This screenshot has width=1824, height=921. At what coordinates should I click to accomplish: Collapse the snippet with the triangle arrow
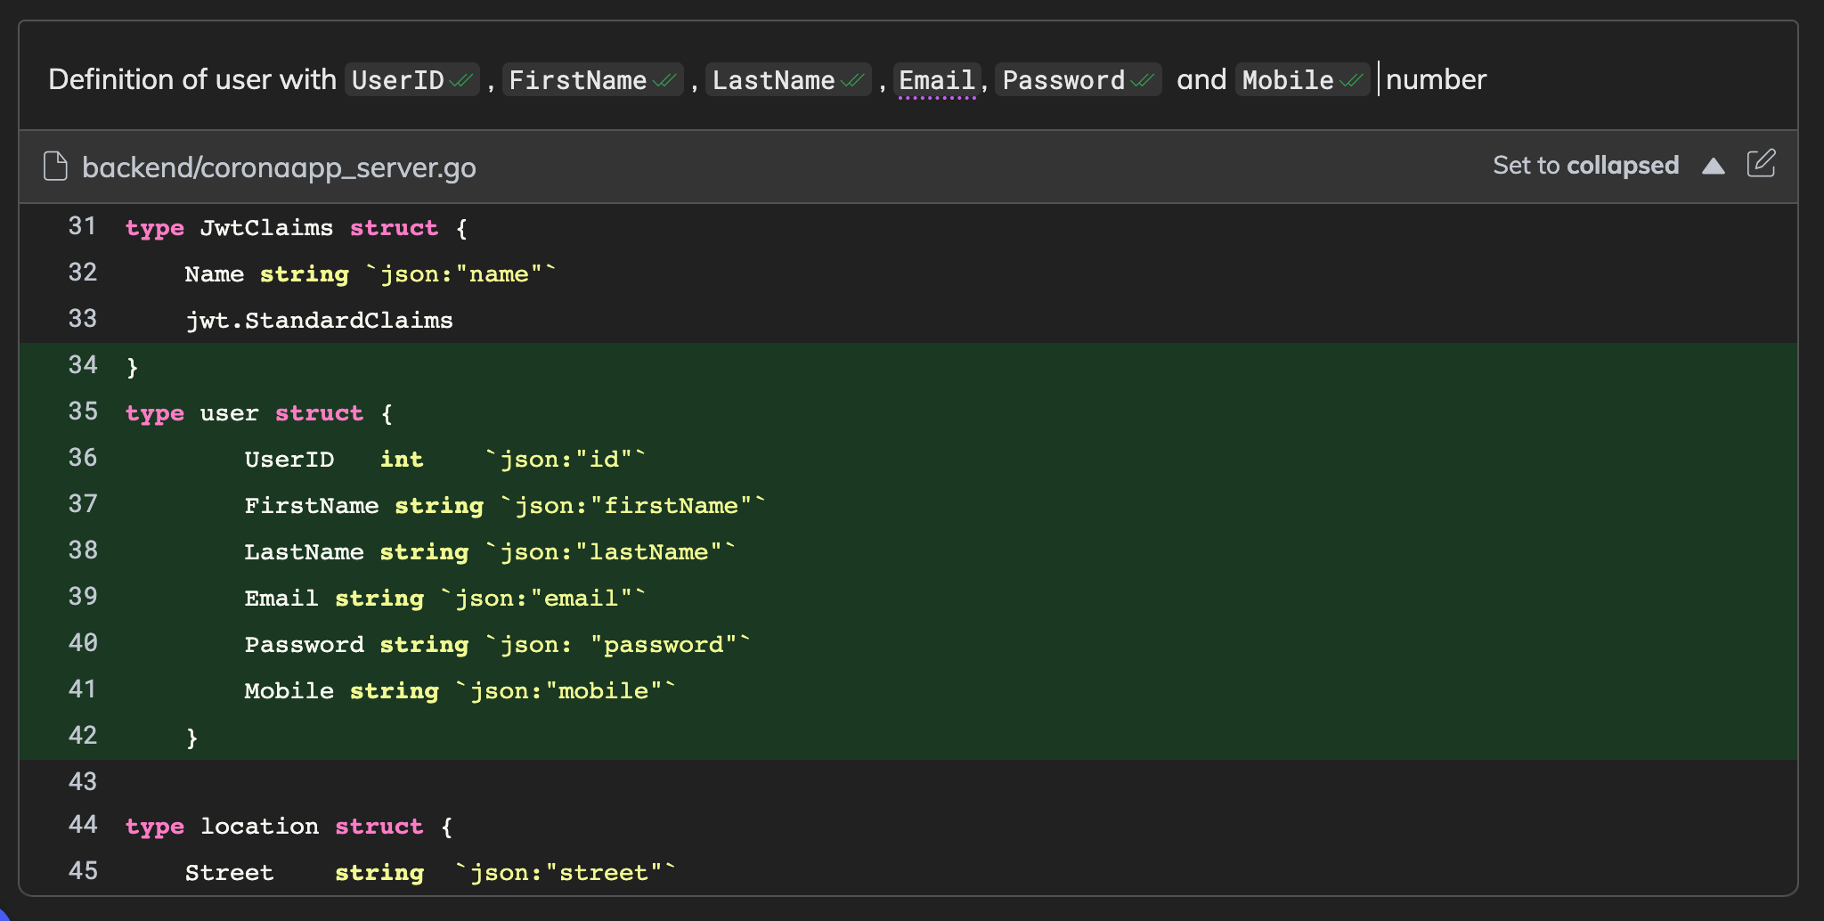coord(1714,166)
